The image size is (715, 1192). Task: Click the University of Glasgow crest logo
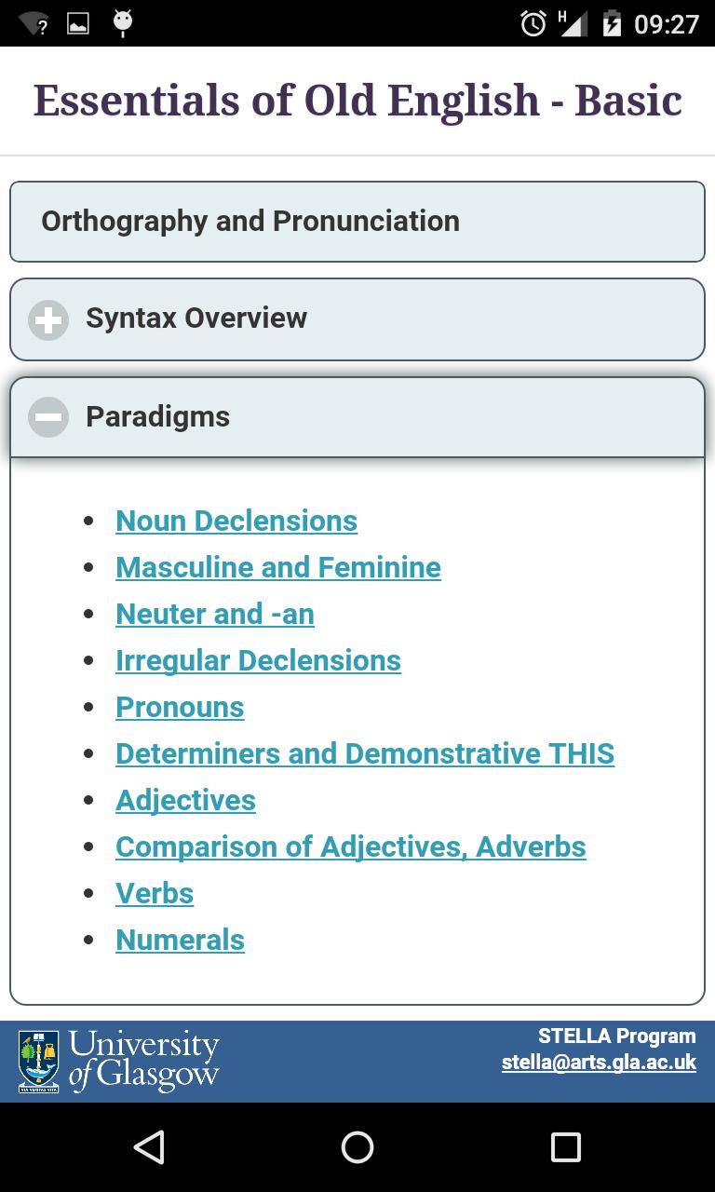[38, 1062]
